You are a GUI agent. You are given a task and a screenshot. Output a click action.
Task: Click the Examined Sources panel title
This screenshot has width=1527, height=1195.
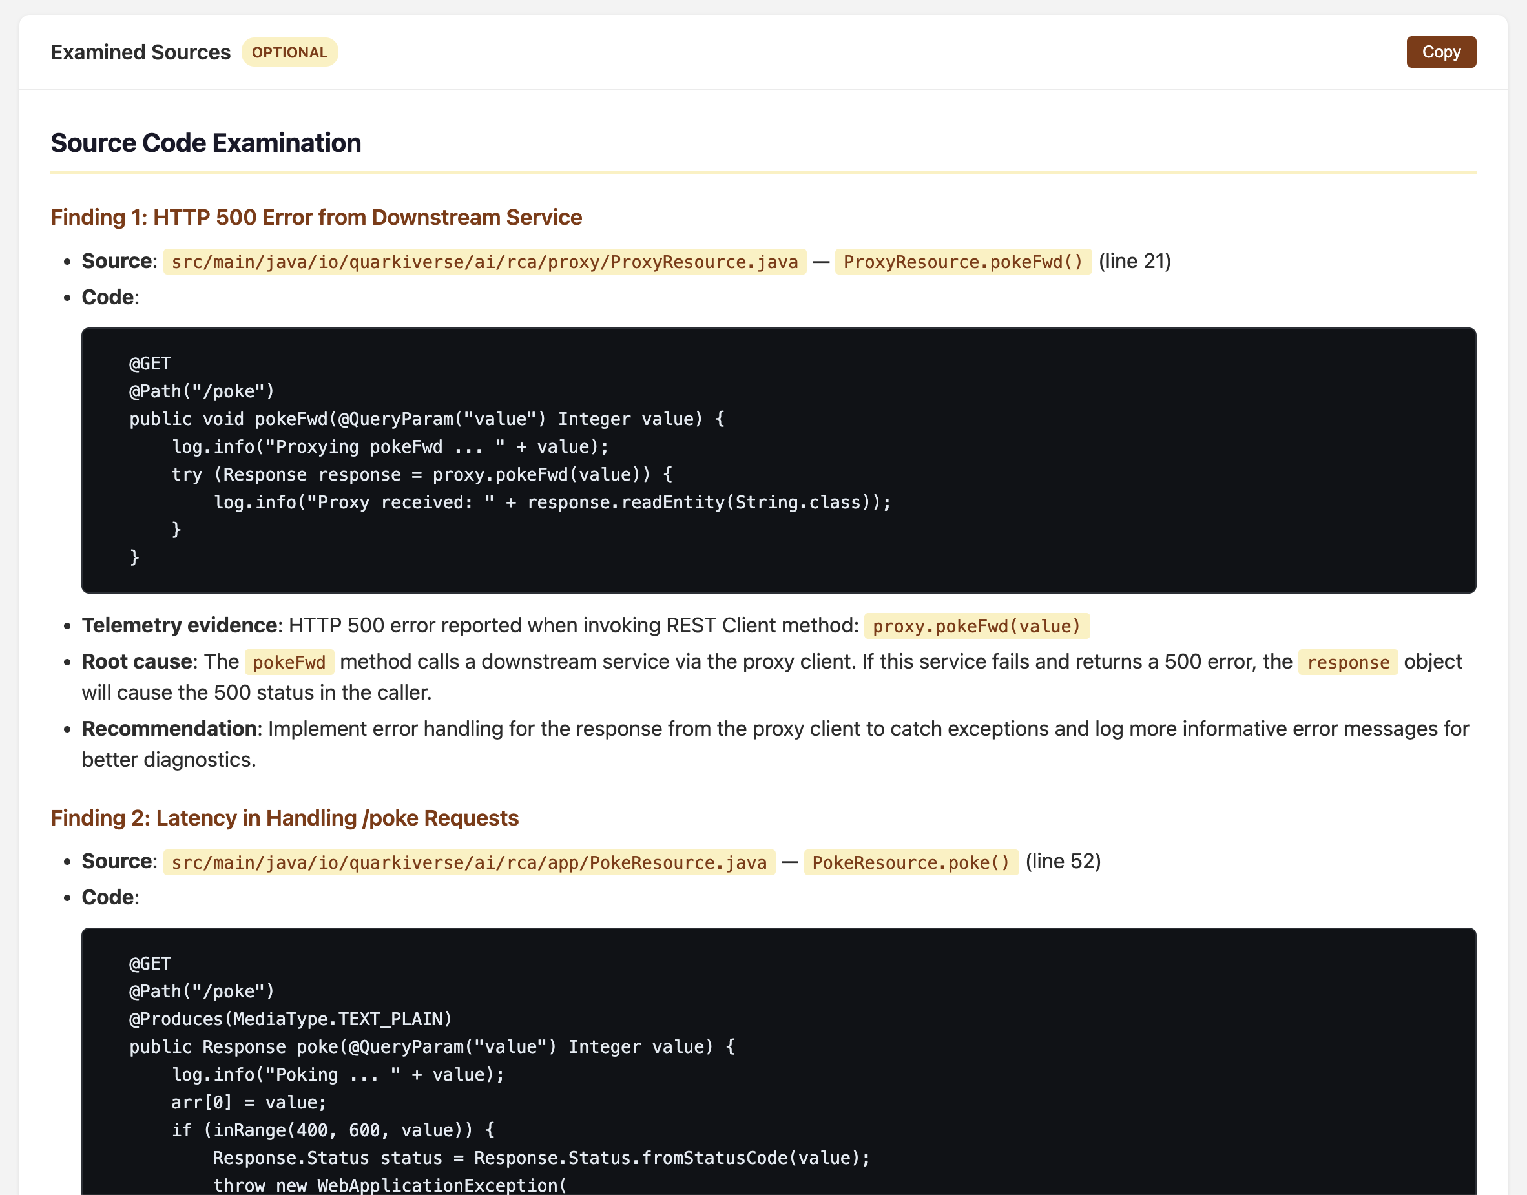[x=141, y=52]
